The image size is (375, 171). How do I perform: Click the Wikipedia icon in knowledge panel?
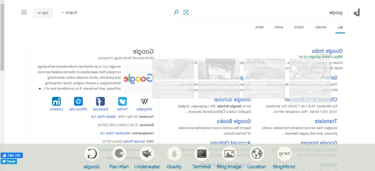tap(144, 101)
